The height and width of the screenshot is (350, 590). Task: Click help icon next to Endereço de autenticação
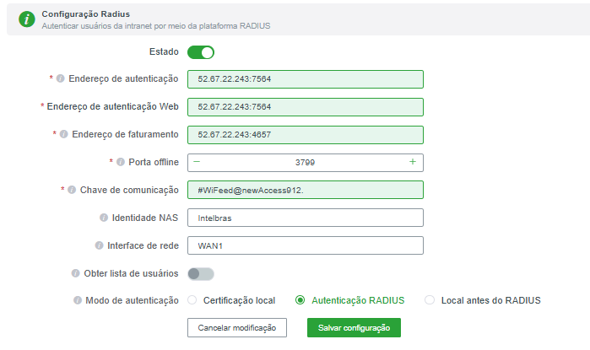click(x=60, y=79)
